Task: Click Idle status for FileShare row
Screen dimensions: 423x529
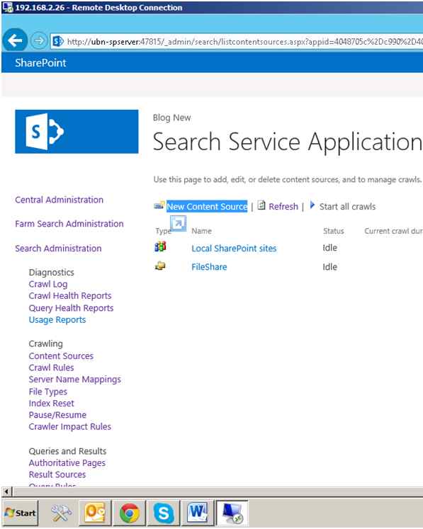Action: click(329, 267)
